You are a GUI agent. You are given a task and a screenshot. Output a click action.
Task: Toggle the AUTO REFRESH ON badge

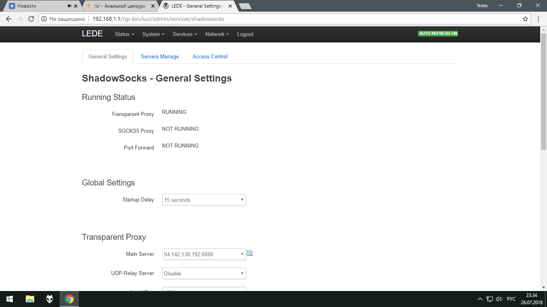coord(438,34)
